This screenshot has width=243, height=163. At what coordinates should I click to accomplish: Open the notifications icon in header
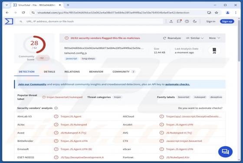179,21
